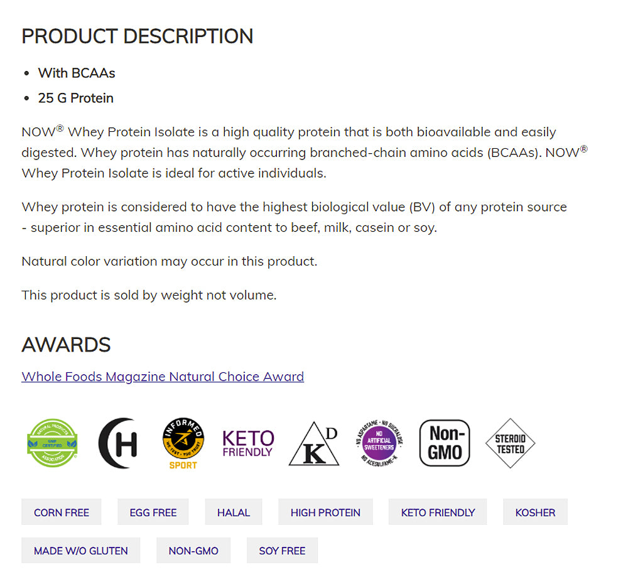Image resolution: width=628 pixels, height=582 pixels.
Task: Click the Steroid Tested diamond icon
Action: click(510, 443)
